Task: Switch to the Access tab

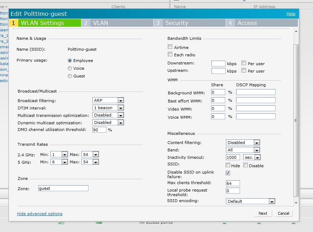Action: pyautogui.click(x=262, y=23)
